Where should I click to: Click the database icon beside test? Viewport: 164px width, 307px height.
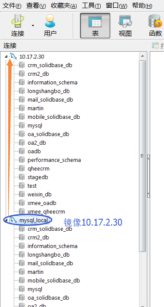pyautogui.click(x=22, y=186)
